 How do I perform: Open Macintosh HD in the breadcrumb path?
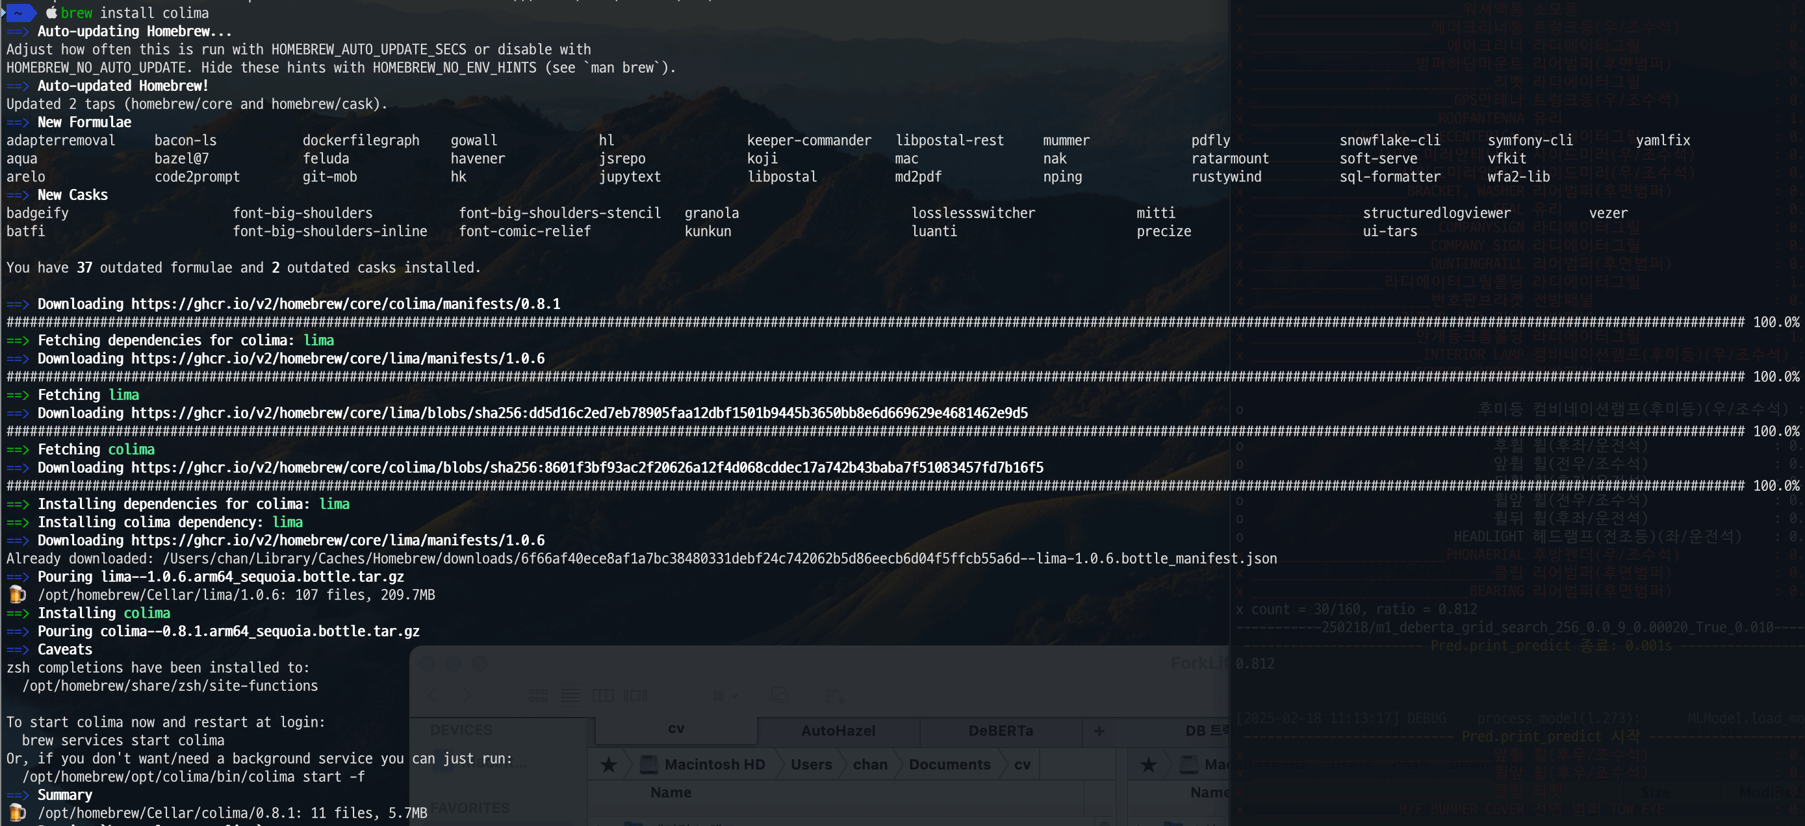[x=713, y=765]
